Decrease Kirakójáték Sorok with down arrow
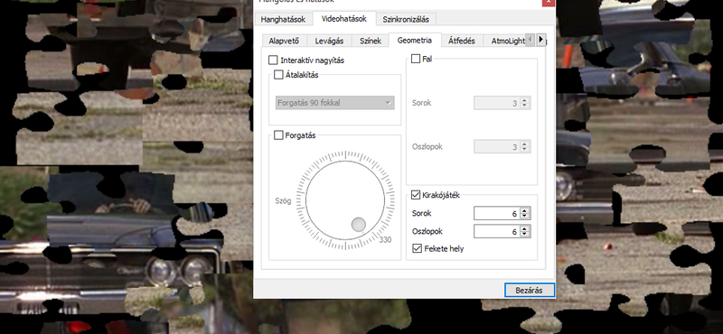This screenshot has height=334, width=723. (525, 217)
